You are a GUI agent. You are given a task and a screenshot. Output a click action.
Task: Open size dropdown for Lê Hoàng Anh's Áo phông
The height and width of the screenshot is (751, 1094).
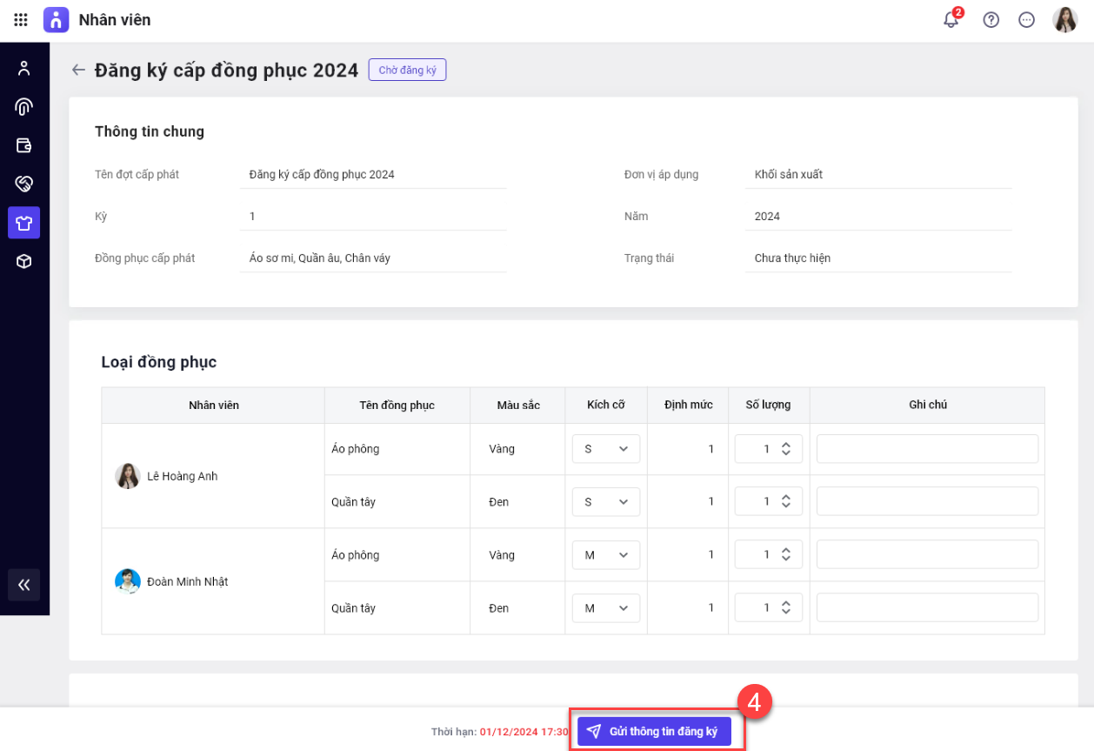[x=606, y=449]
